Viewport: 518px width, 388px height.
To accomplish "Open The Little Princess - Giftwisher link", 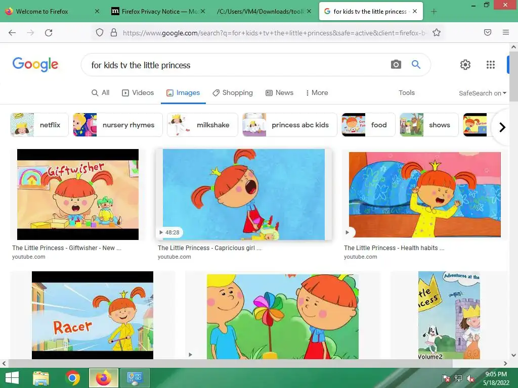I will (67, 248).
